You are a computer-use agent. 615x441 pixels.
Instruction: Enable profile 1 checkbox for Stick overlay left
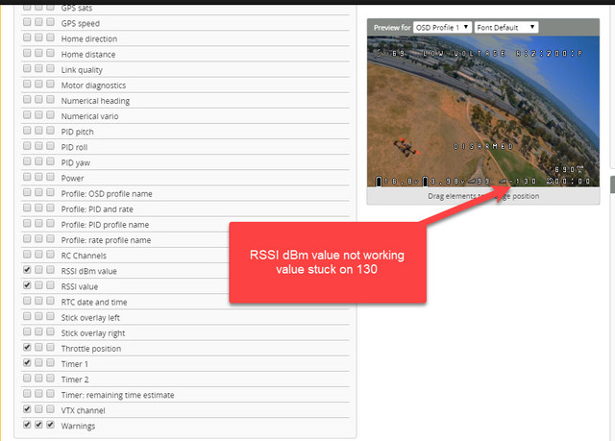tap(27, 316)
